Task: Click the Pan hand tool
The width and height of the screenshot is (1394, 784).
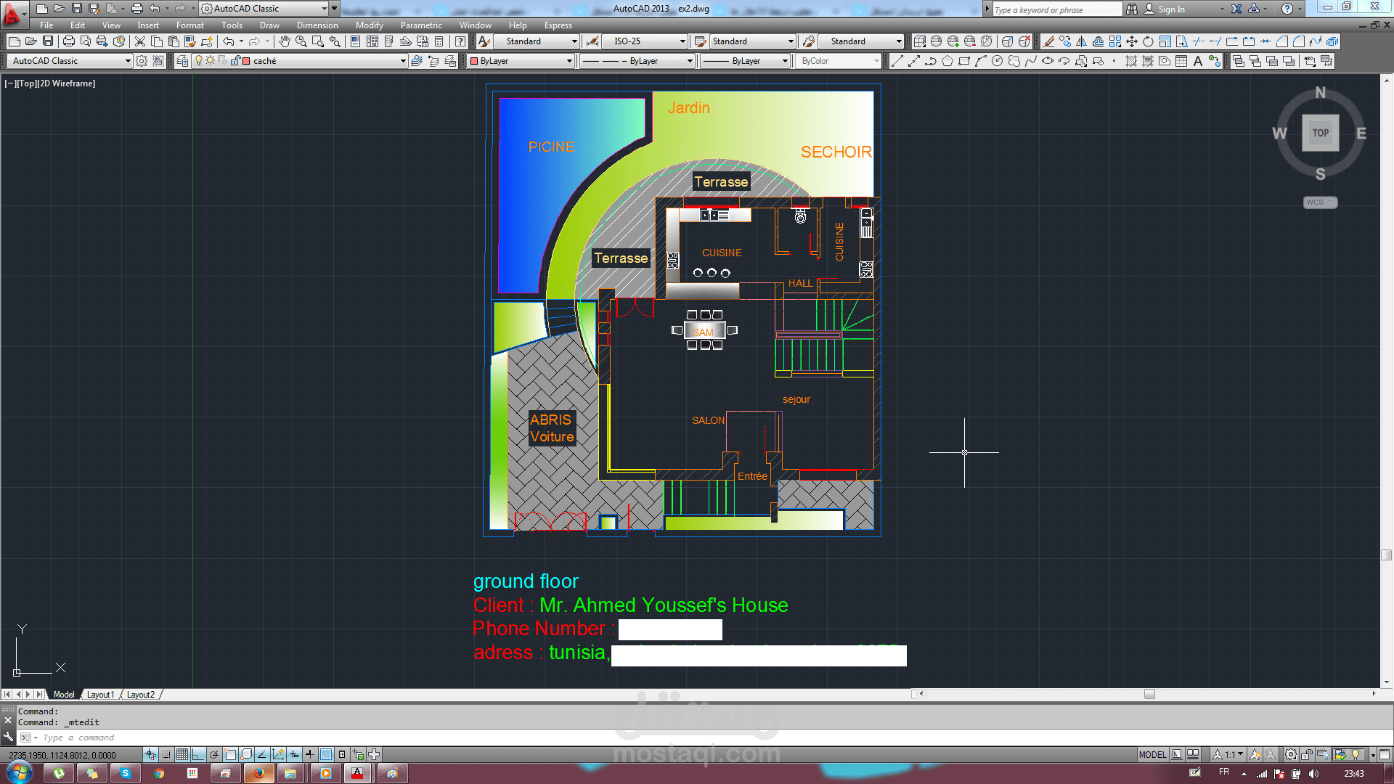Action: click(x=285, y=41)
